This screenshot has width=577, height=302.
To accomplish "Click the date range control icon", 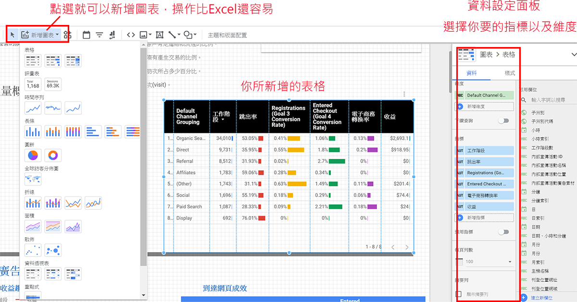I will tap(87, 35).
